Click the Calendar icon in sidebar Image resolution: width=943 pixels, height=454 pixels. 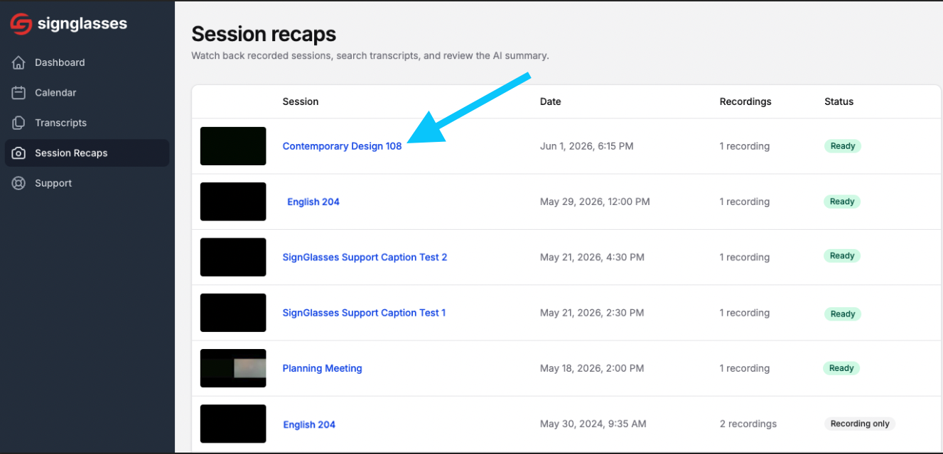(x=19, y=93)
